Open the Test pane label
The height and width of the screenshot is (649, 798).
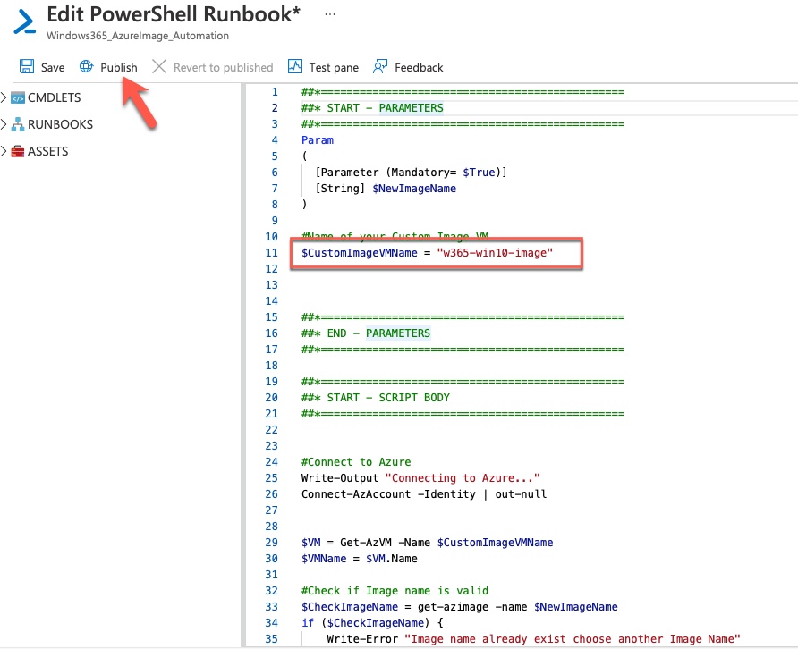pyautogui.click(x=334, y=68)
